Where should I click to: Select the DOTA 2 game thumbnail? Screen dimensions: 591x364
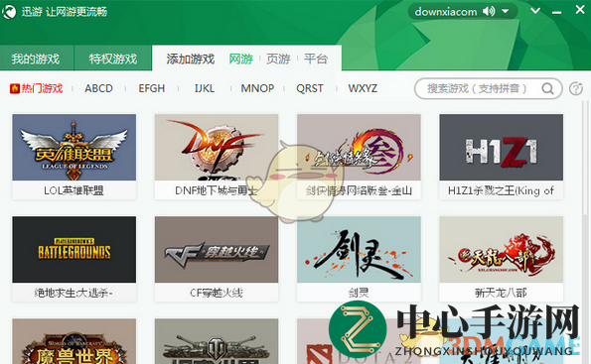[x=359, y=341]
